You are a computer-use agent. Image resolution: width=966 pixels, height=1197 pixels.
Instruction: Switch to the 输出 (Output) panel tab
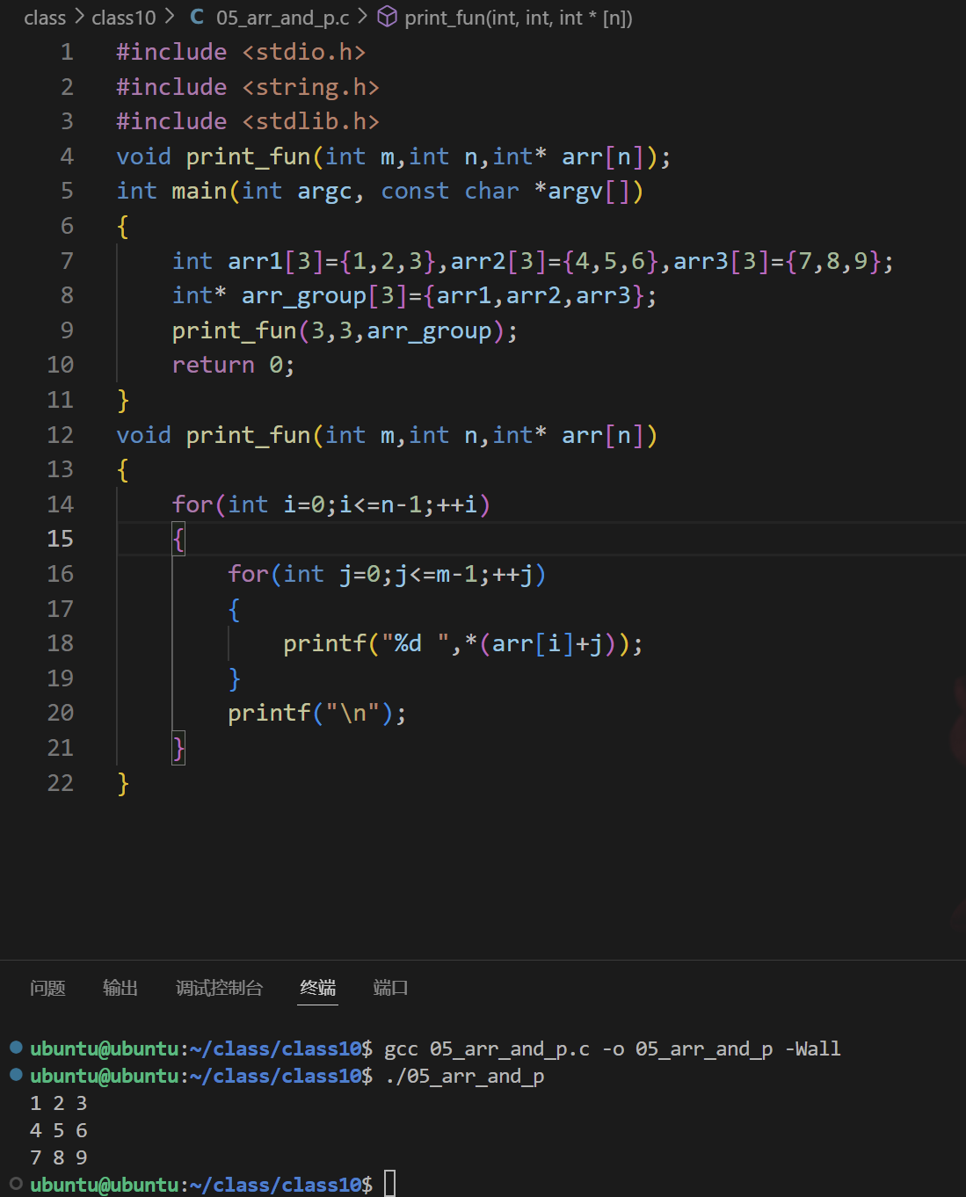point(120,988)
